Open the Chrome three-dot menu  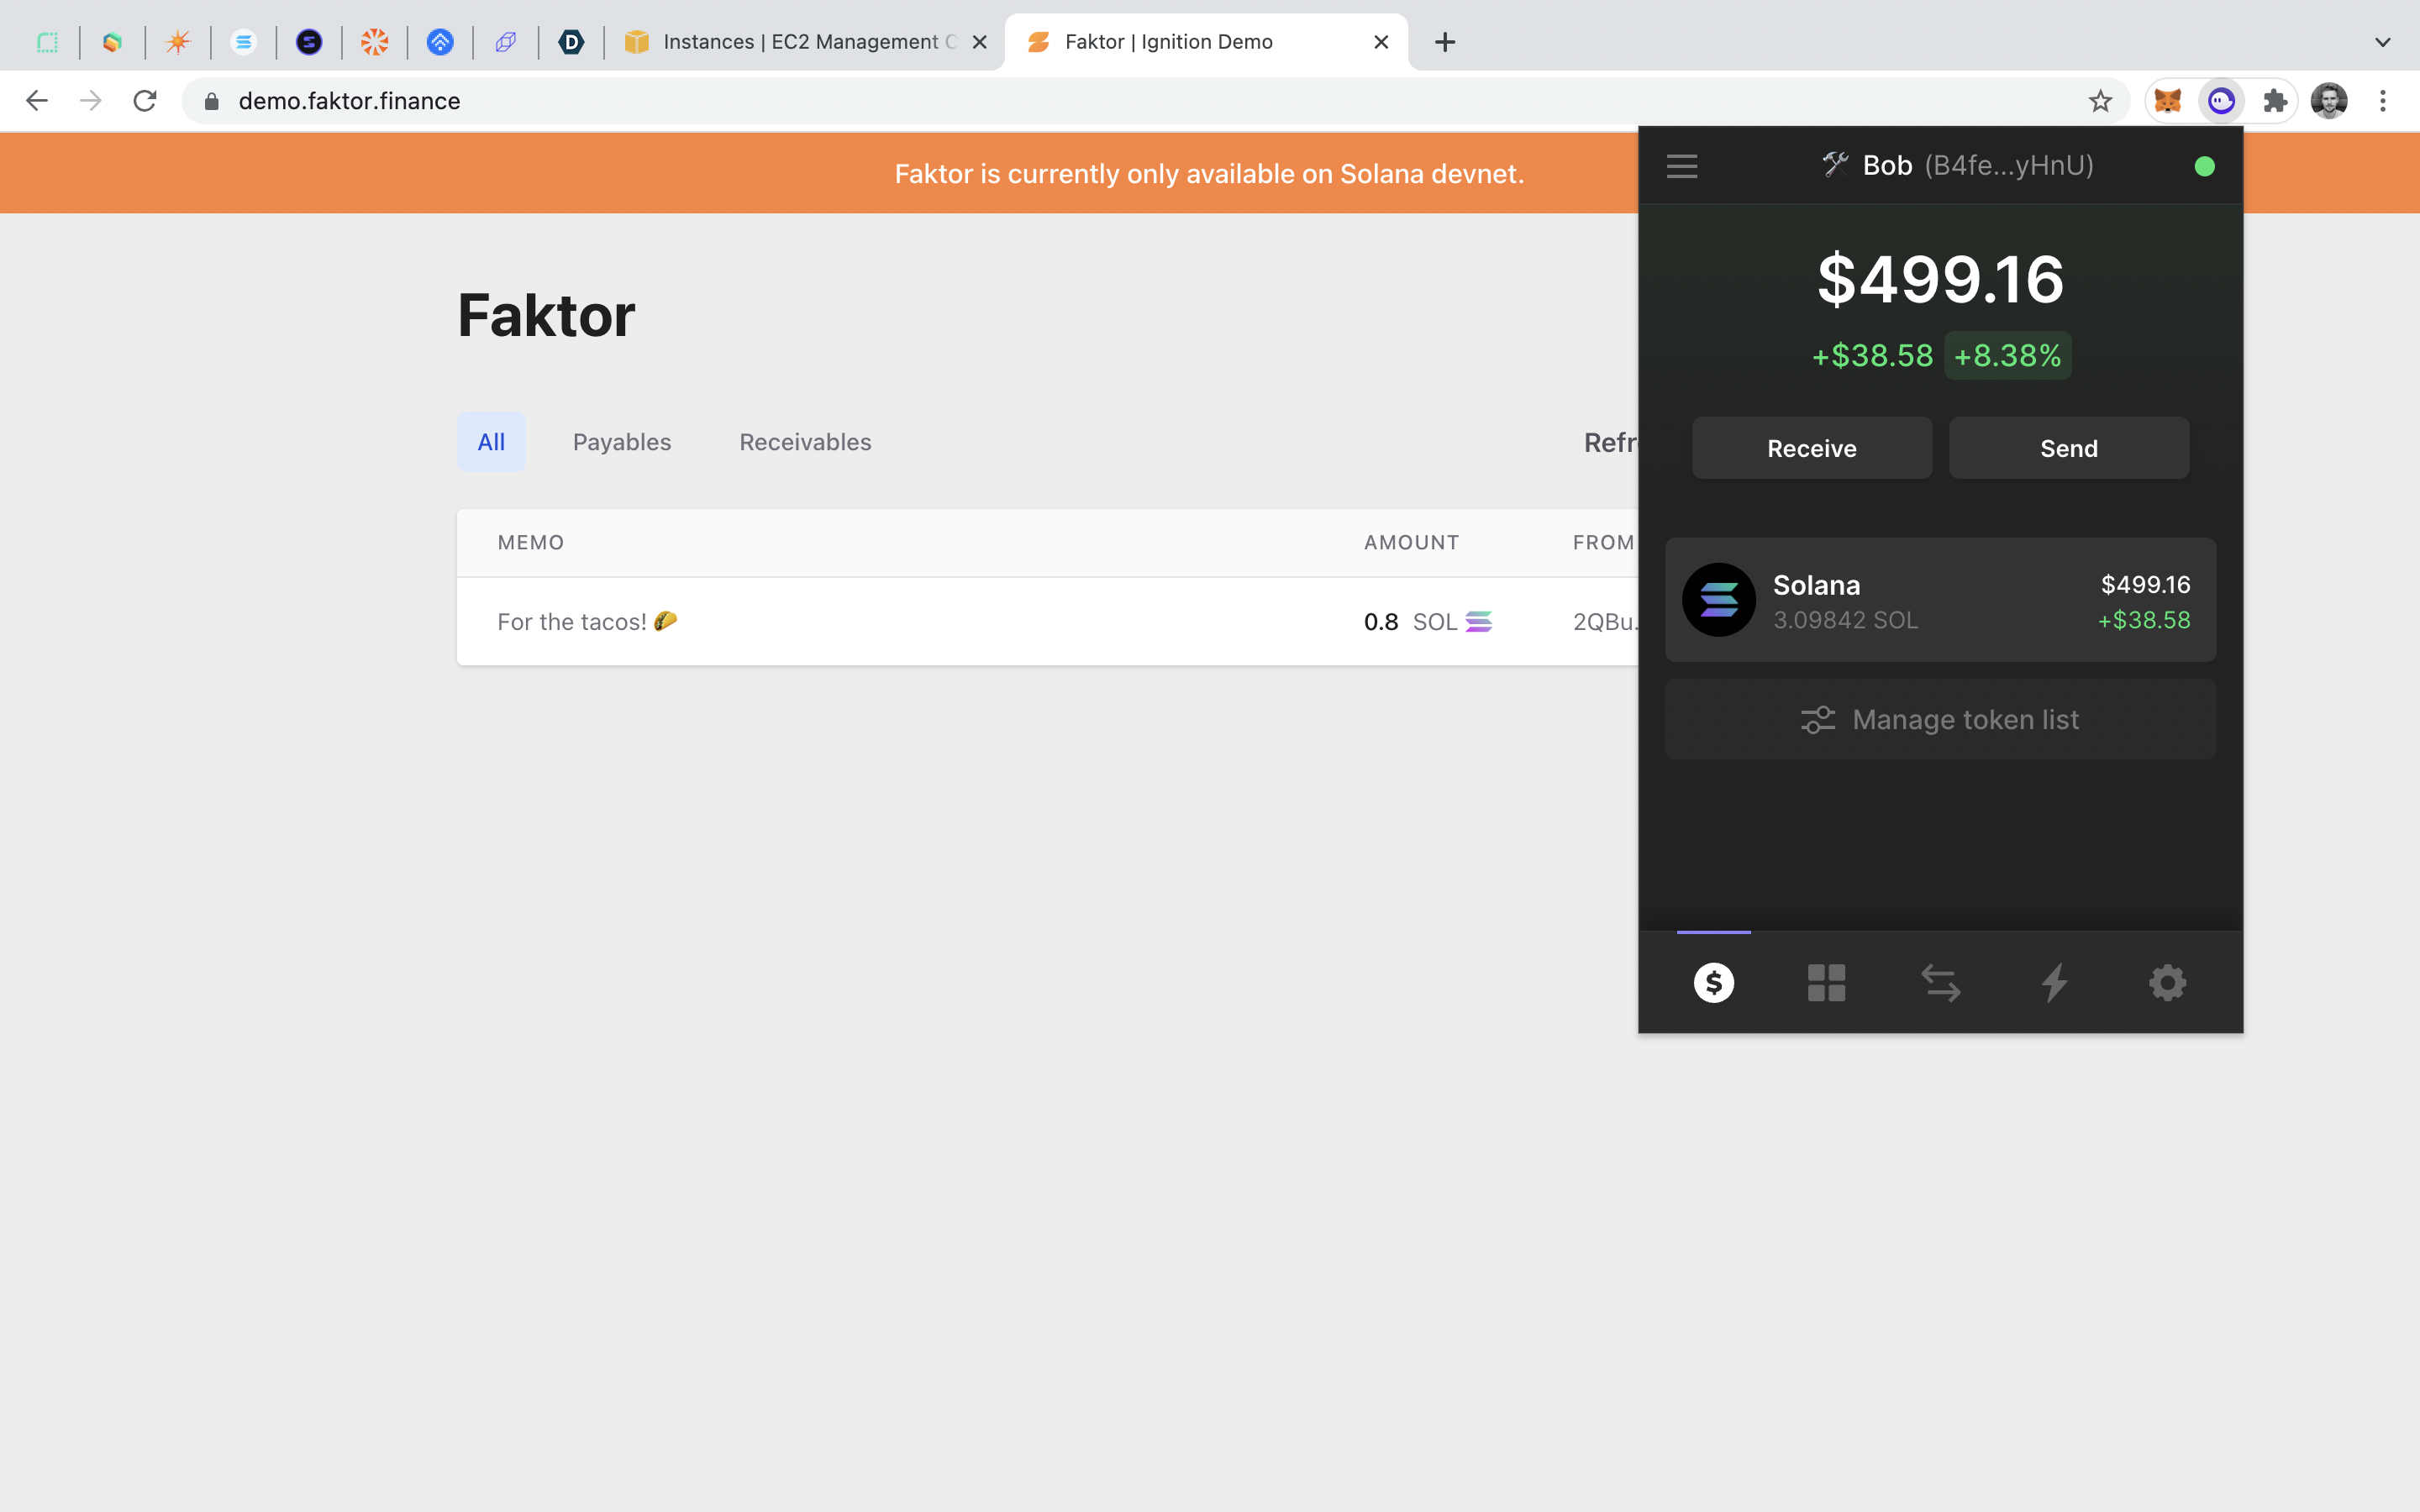(x=2382, y=101)
